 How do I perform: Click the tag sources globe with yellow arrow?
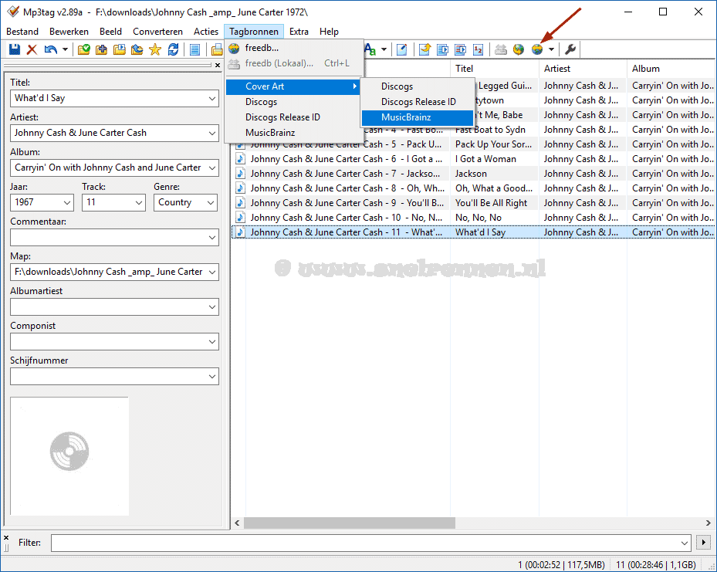[x=537, y=49]
